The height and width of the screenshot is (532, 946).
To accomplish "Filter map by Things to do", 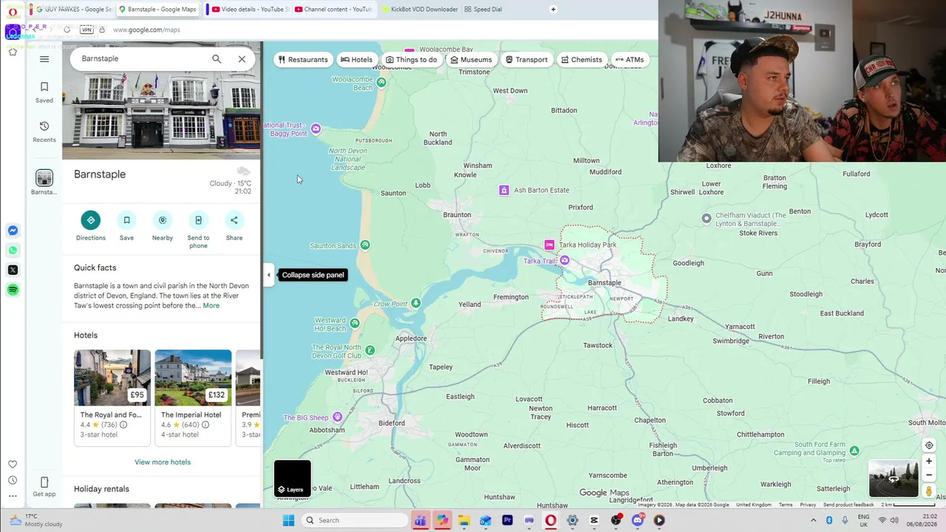I will (411, 60).
